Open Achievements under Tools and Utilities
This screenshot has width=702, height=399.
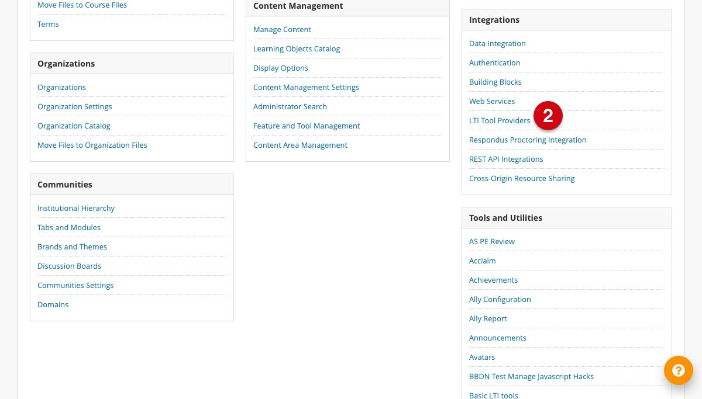coord(493,280)
